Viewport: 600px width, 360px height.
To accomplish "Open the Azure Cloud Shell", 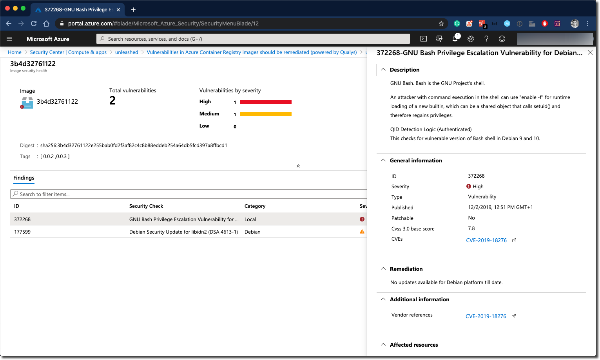I will 423,39.
